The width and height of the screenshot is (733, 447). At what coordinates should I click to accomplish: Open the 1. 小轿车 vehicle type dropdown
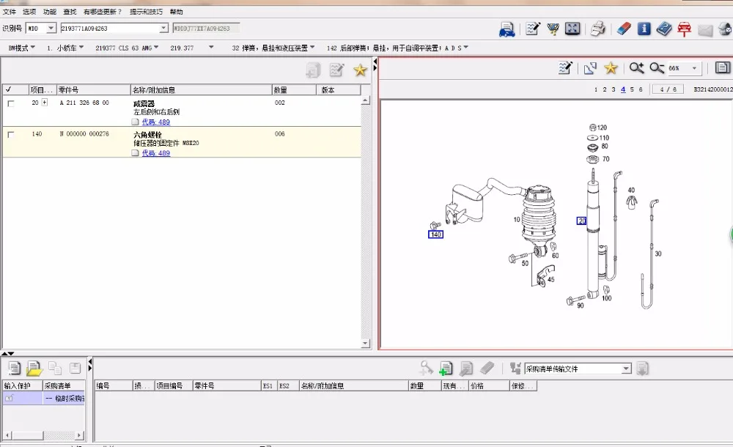pyautogui.click(x=65, y=48)
